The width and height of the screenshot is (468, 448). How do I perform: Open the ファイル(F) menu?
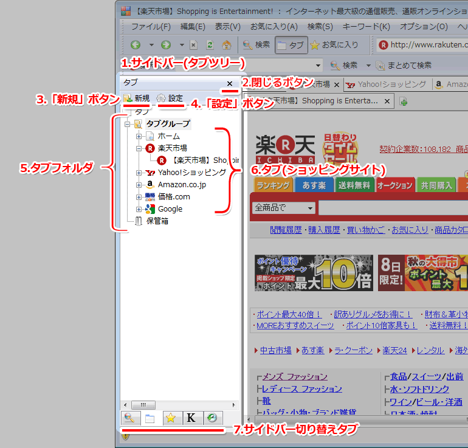point(151,27)
